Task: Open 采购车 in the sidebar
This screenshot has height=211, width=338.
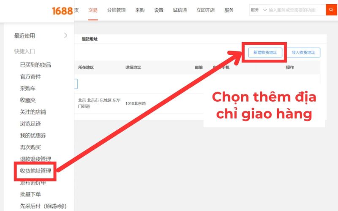Action: [x=28, y=88]
